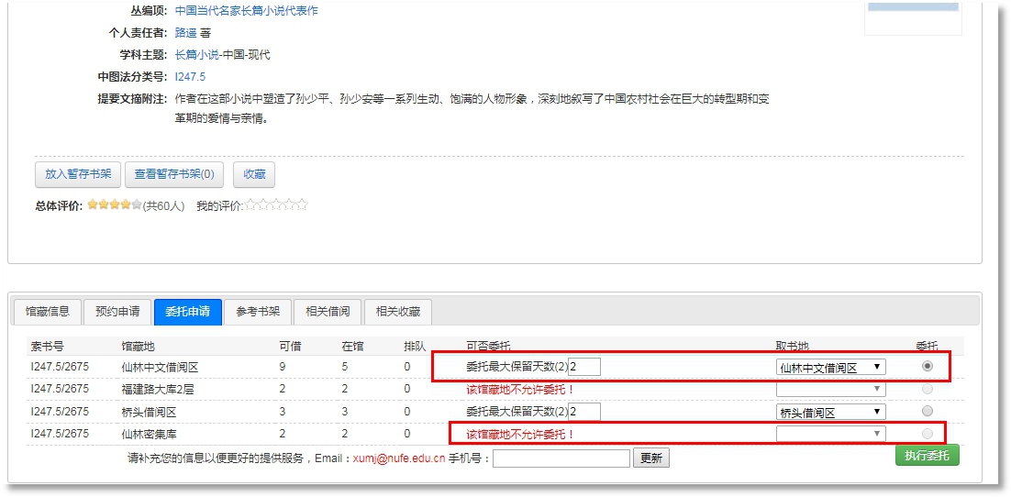Give five stars by clicking the last 我的评价 star
This screenshot has width=1011, height=497.
(x=302, y=205)
